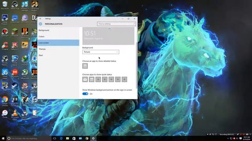Open MSI Afterburner desktop shortcut
The width and height of the screenshot is (252, 141).
tap(25, 74)
